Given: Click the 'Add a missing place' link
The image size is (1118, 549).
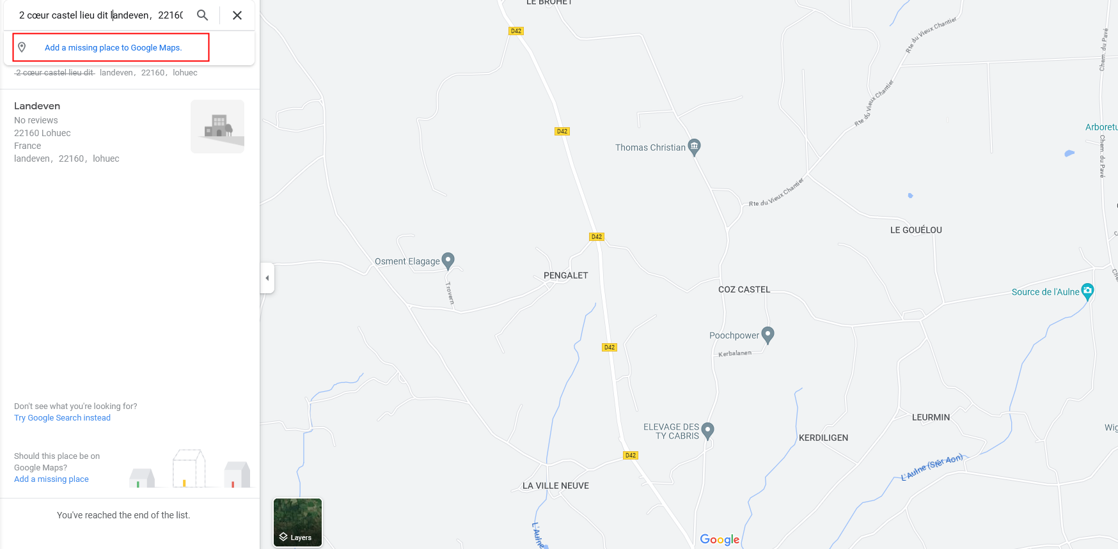Looking at the screenshot, I should coord(51,479).
